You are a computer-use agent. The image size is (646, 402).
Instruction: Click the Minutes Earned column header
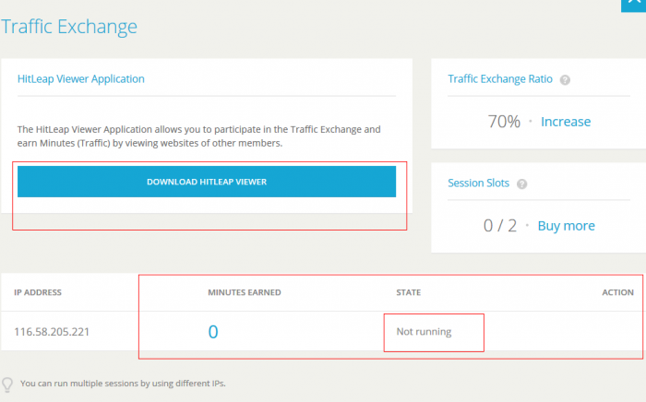point(245,292)
